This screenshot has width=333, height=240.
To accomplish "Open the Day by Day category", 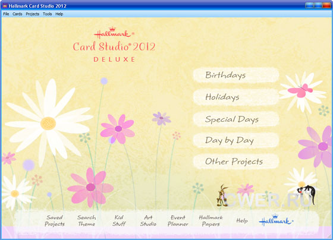I will click(236, 140).
